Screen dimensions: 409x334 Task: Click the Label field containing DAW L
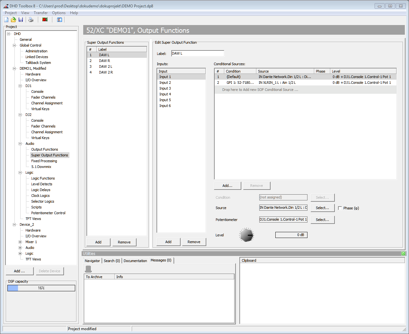click(x=198, y=53)
